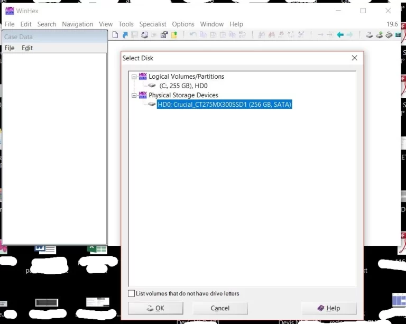Click the Clone Disk toolbar icon

379,34
